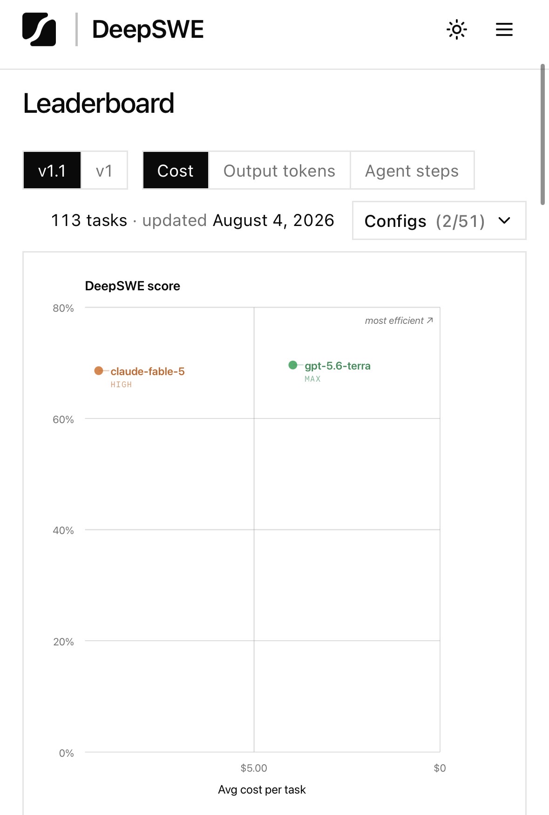Click the DeepSWE logo icon

coord(39,29)
